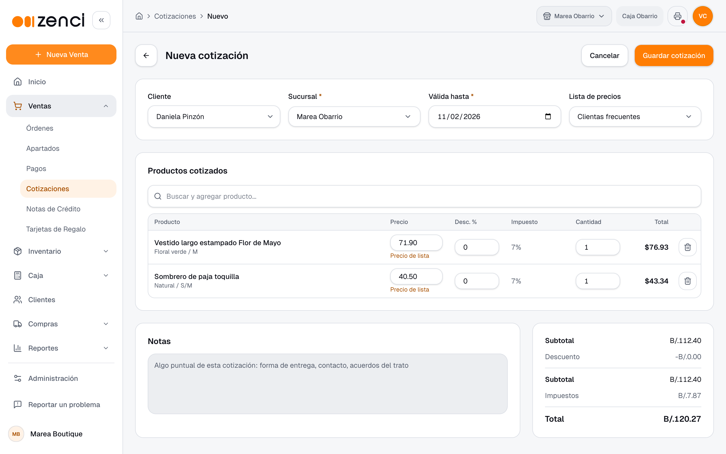Open the Cliente dropdown showing Daniela Pinzón

[214, 117]
